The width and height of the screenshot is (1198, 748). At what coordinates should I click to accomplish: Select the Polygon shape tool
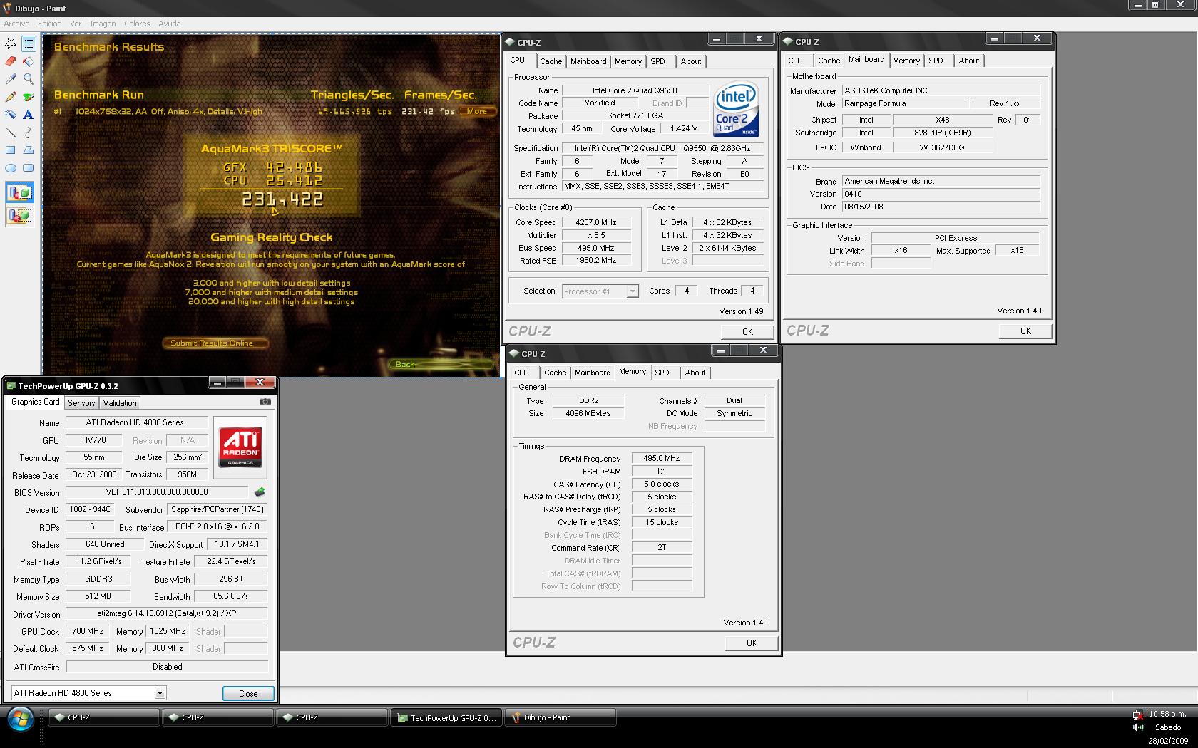[29, 150]
